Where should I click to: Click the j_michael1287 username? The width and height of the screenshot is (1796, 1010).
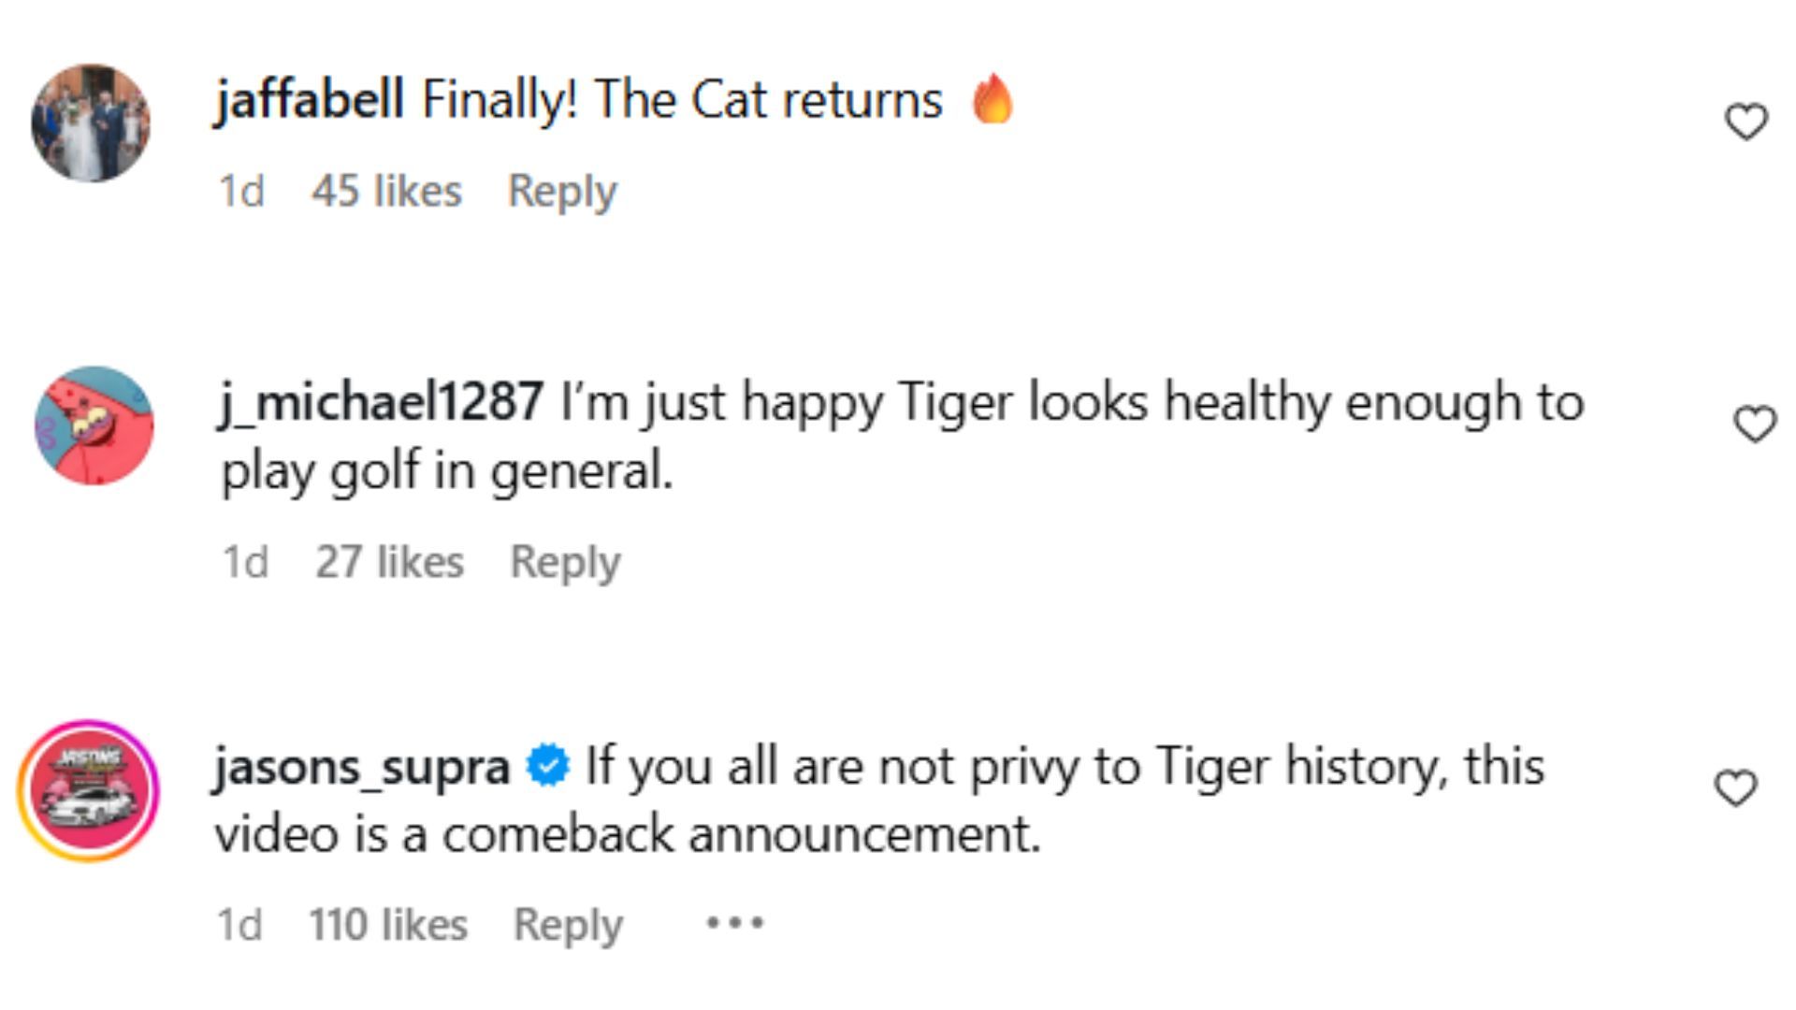pos(381,402)
